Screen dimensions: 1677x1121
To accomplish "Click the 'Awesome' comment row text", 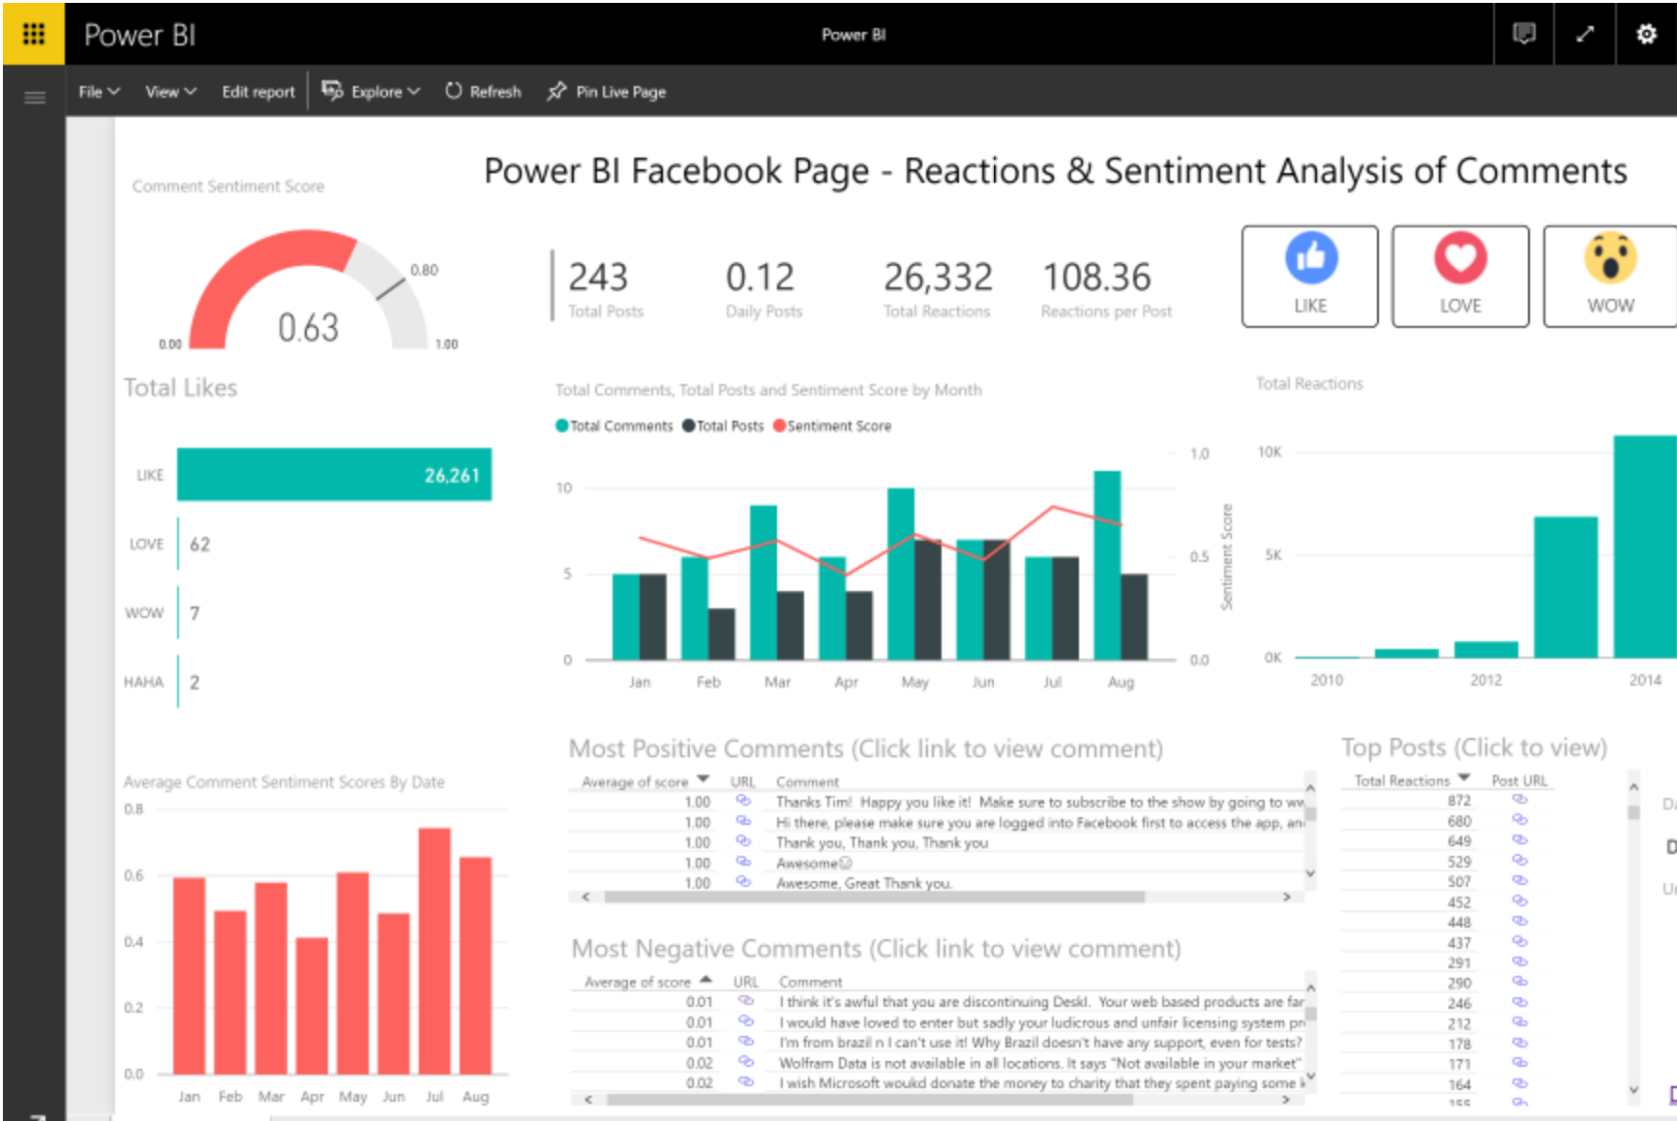I will coord(814,863).
